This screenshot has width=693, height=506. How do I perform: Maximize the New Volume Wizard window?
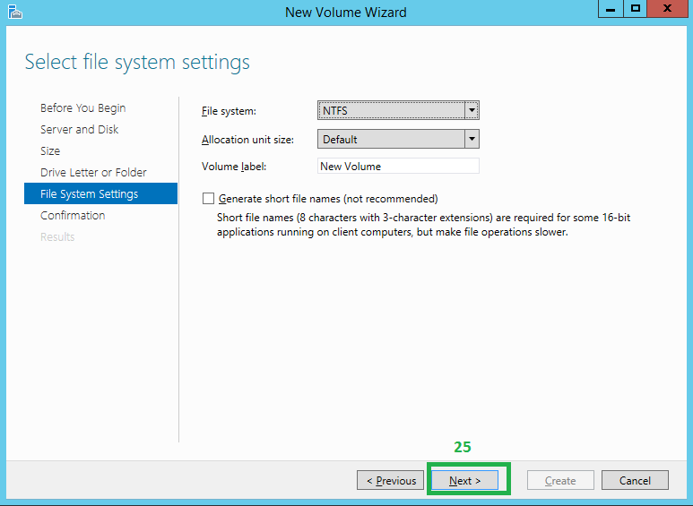(x=636, y=9)
